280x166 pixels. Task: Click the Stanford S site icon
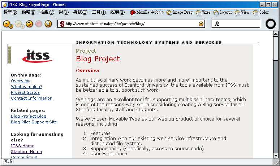(x=62, y=24)
